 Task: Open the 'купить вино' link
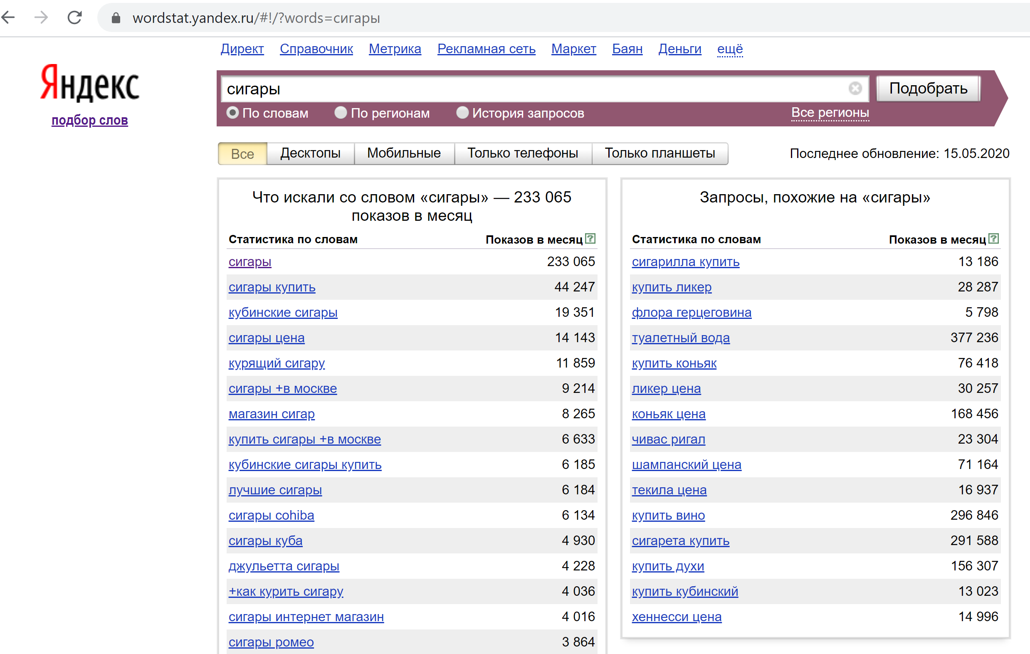668,516
